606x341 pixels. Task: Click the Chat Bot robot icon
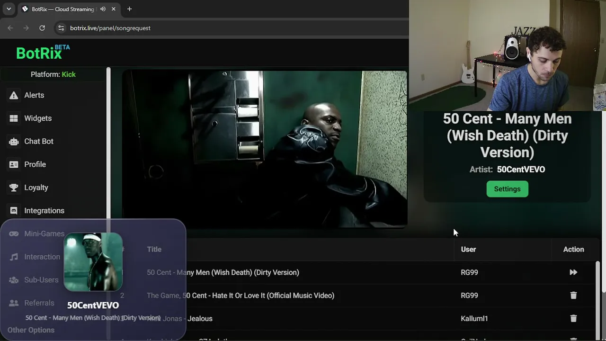[14, 141]
